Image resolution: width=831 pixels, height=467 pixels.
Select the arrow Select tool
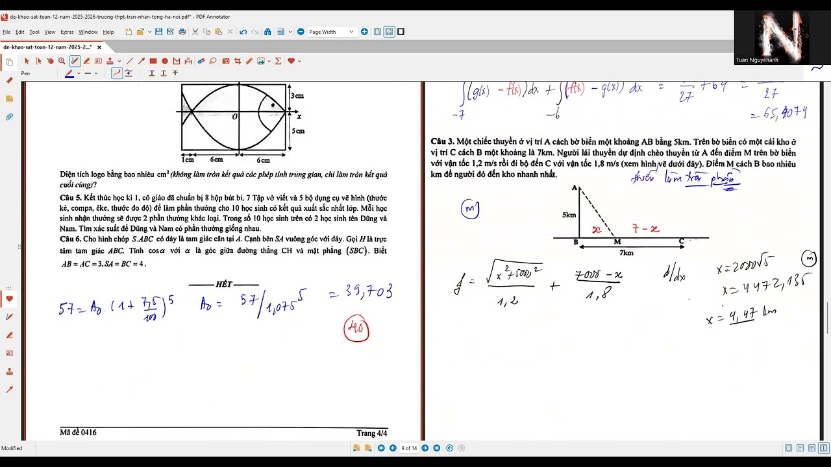coord(27,61)
